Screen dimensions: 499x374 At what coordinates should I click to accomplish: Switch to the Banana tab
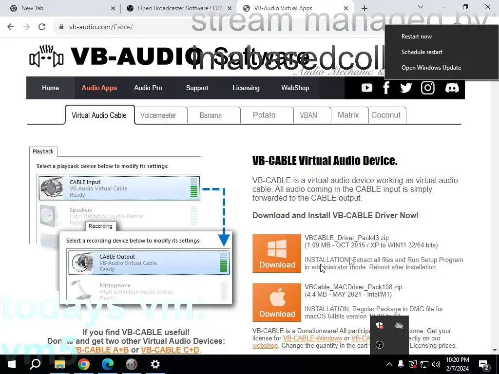point(211,115)
